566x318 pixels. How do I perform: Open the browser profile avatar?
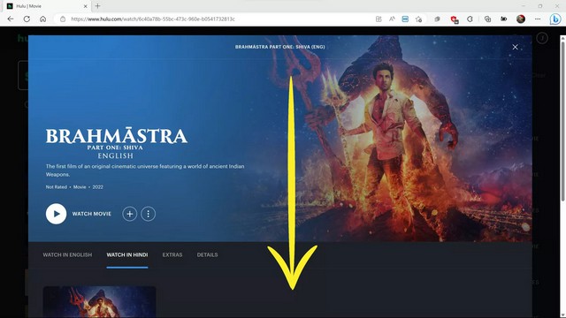coord(521,19)
